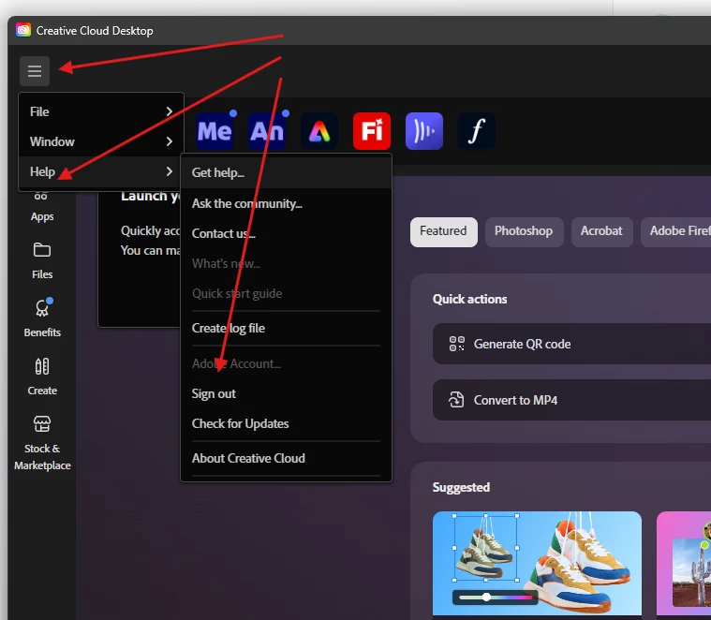Viewport: 711px width, 620px height.
Task: Choose Get help... from Help menu
Action: [x=286, y=172]
